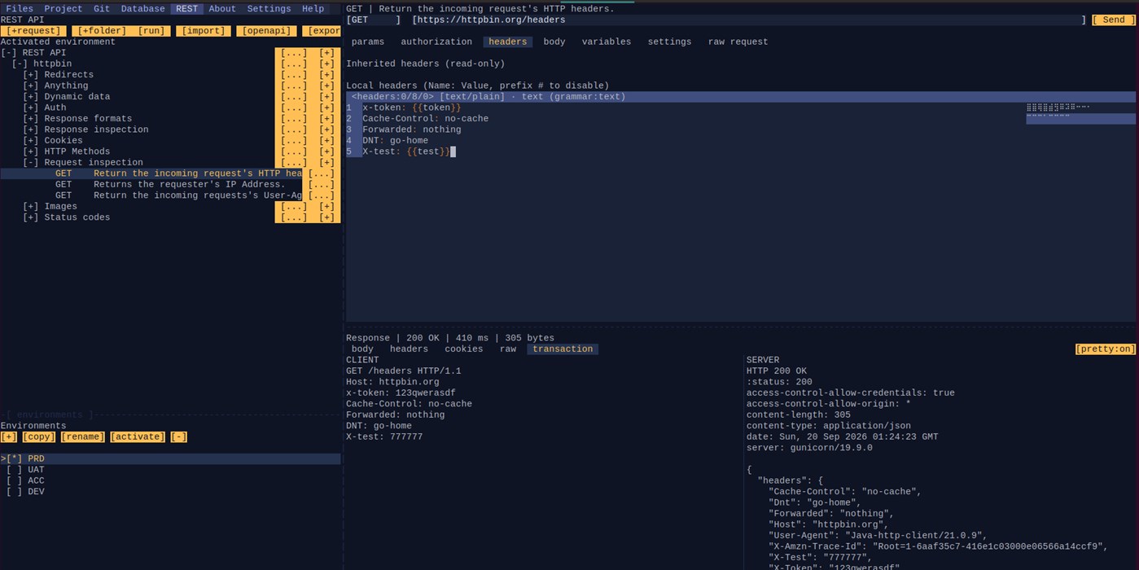Open [...] options for httpbin row
This screenshot has height=570, width=1139.
pyautogui.click(x=294, y=64)
